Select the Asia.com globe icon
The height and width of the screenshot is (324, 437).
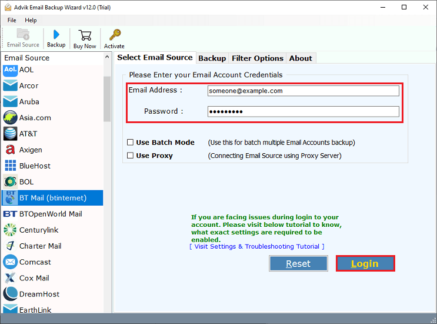click(11, 117)
